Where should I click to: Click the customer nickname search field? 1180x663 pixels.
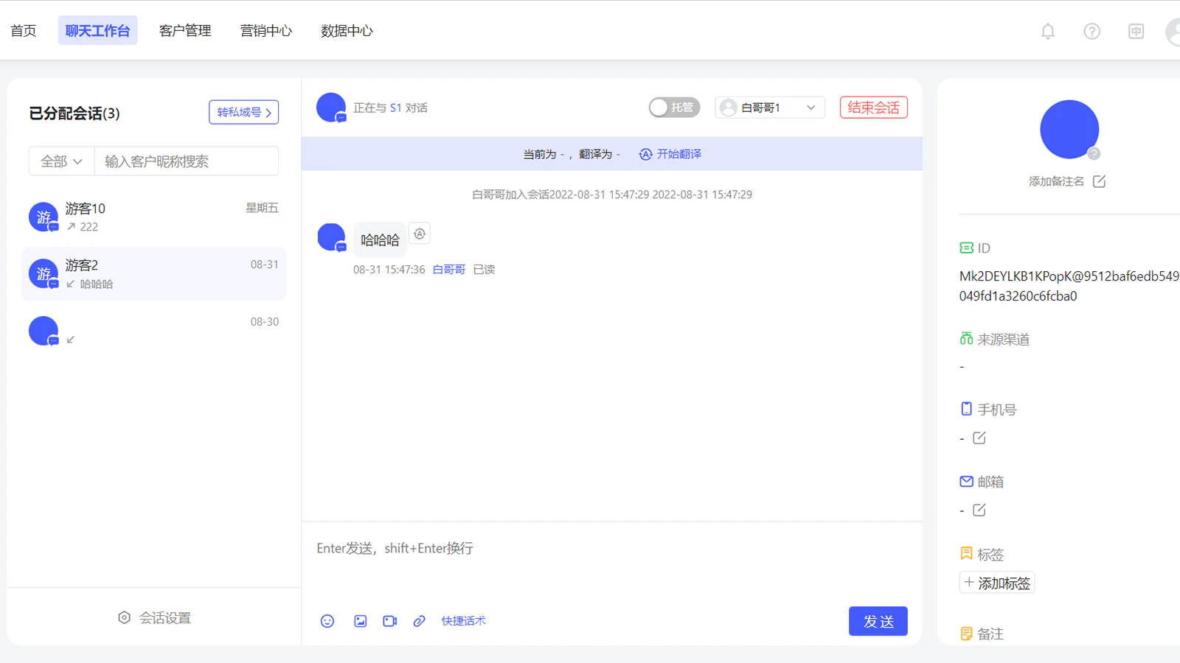coord(186,161)
